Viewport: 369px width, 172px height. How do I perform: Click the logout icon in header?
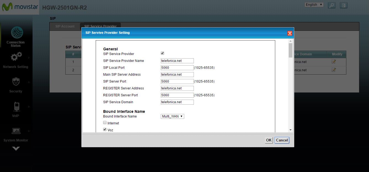tap(343, 5)
